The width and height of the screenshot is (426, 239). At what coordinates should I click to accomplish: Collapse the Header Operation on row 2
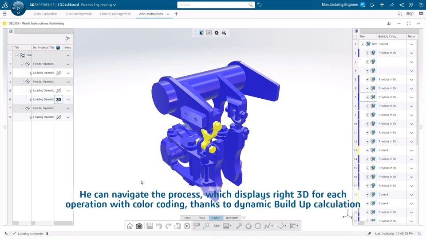tap(22, 64)
